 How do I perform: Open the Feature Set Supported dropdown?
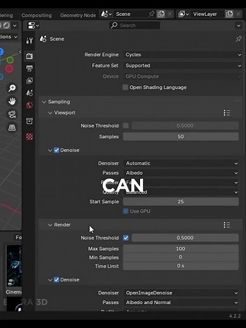coord(183,66)
